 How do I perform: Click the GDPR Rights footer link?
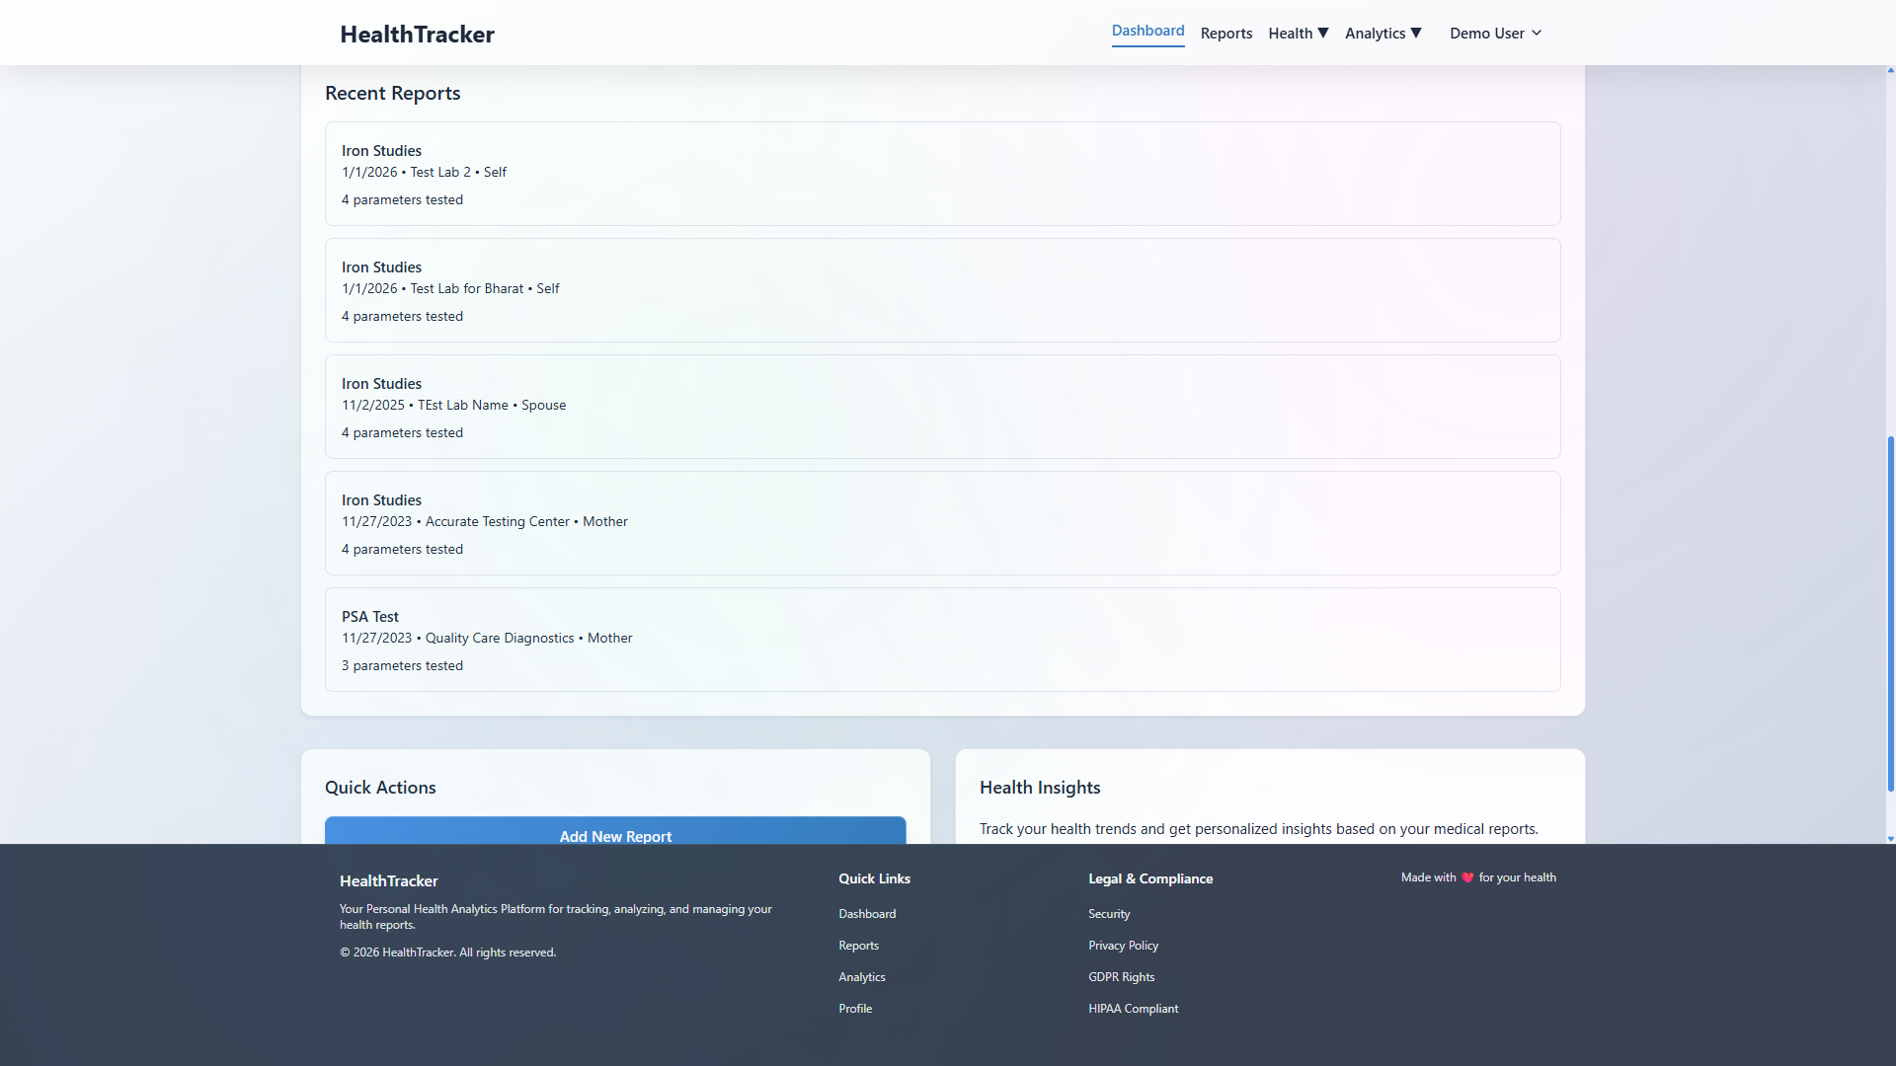click(x=1121, y=977)
